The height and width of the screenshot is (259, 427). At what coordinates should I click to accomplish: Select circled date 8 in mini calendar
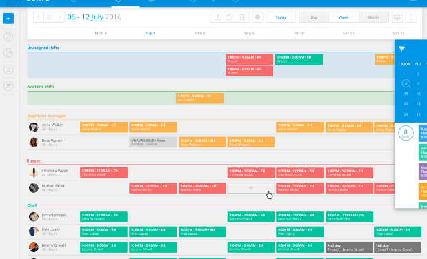click(x=406, y=83)
